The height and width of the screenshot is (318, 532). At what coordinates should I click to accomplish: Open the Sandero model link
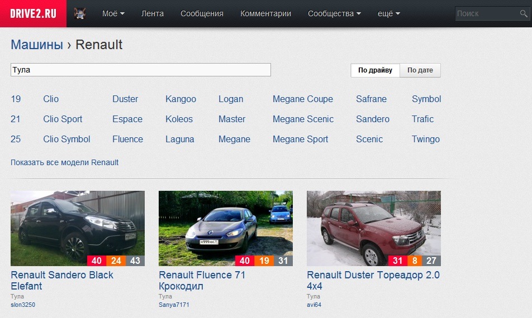(373, 119)
